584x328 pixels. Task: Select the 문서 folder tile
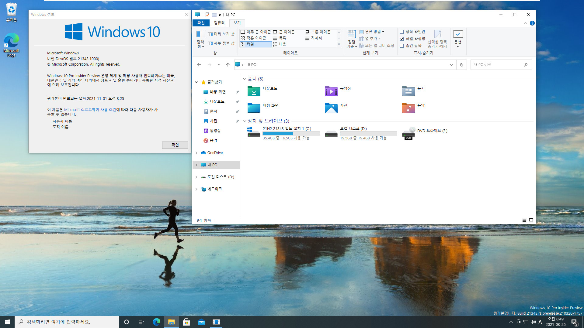[x=413, y=91]
